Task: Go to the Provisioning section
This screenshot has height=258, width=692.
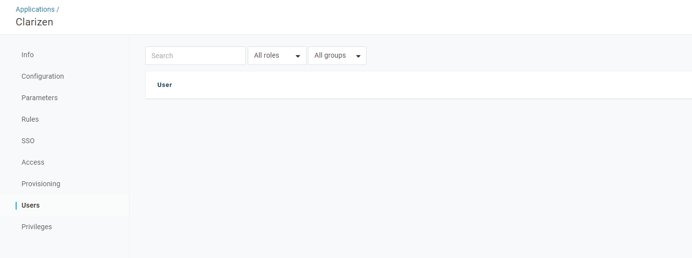Action: [41, 184]
